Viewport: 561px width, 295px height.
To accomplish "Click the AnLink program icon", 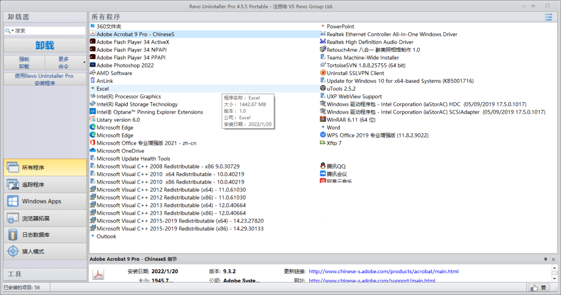I will coord(92,81).
